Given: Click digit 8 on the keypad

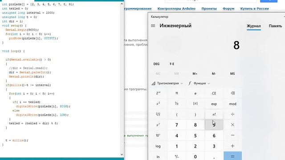Looking at the screenshot, I should (195, 125).
